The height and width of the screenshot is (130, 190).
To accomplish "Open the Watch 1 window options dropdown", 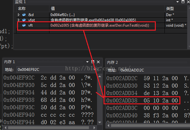I will 178,2.
